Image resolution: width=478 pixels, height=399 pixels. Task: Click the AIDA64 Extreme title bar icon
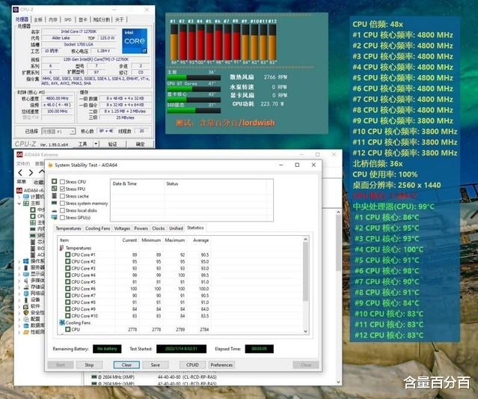click(x=19, y=155)
